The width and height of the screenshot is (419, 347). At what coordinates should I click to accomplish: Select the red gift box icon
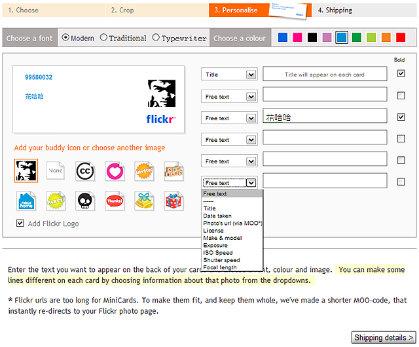coord(173,201)
